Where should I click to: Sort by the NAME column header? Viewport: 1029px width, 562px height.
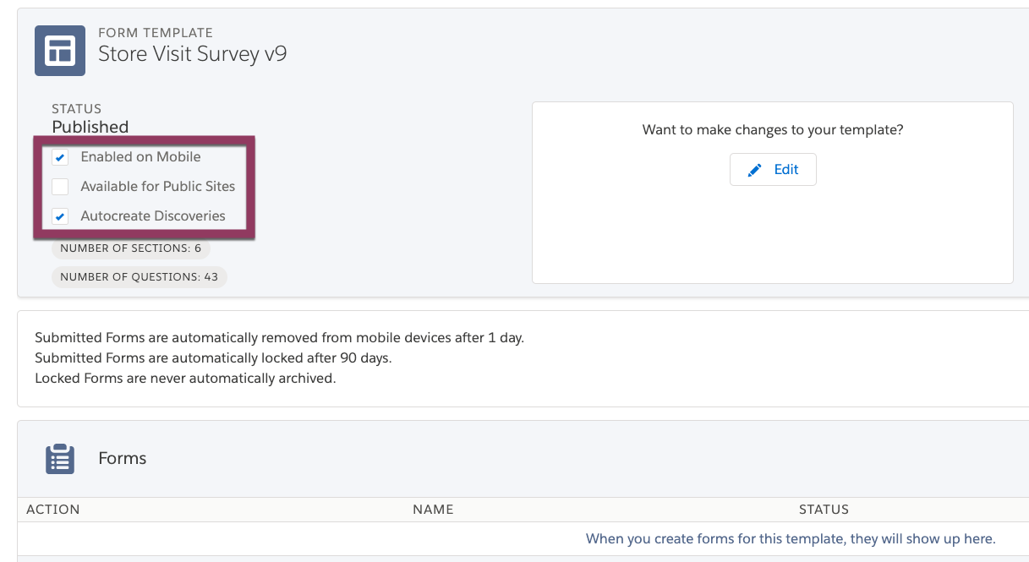[x=433, y=510]
